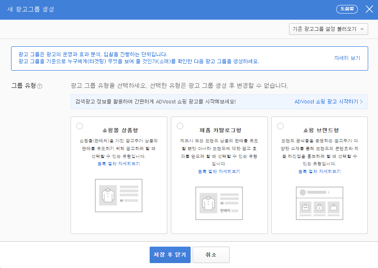Close the 새 광고그룹 생성 dialog
The height and width of the screenshot is (268, 378).
pyautogui.click(x=369, y=9)
